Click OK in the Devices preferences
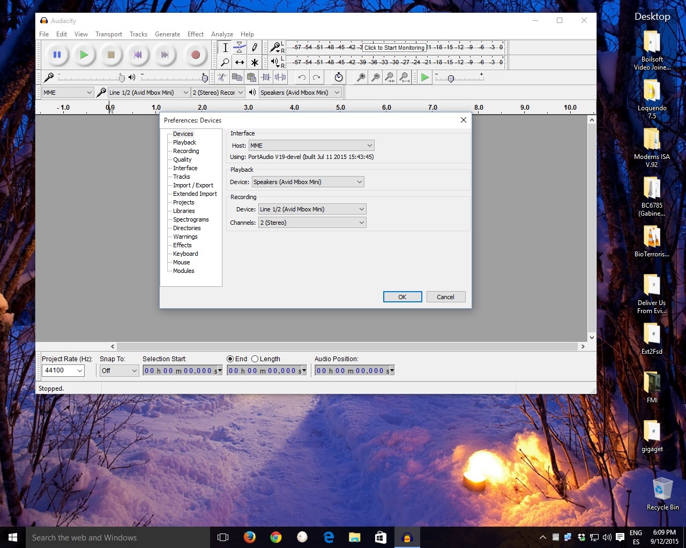The width and height of the screenshot is (686, 548). (402, 296)
